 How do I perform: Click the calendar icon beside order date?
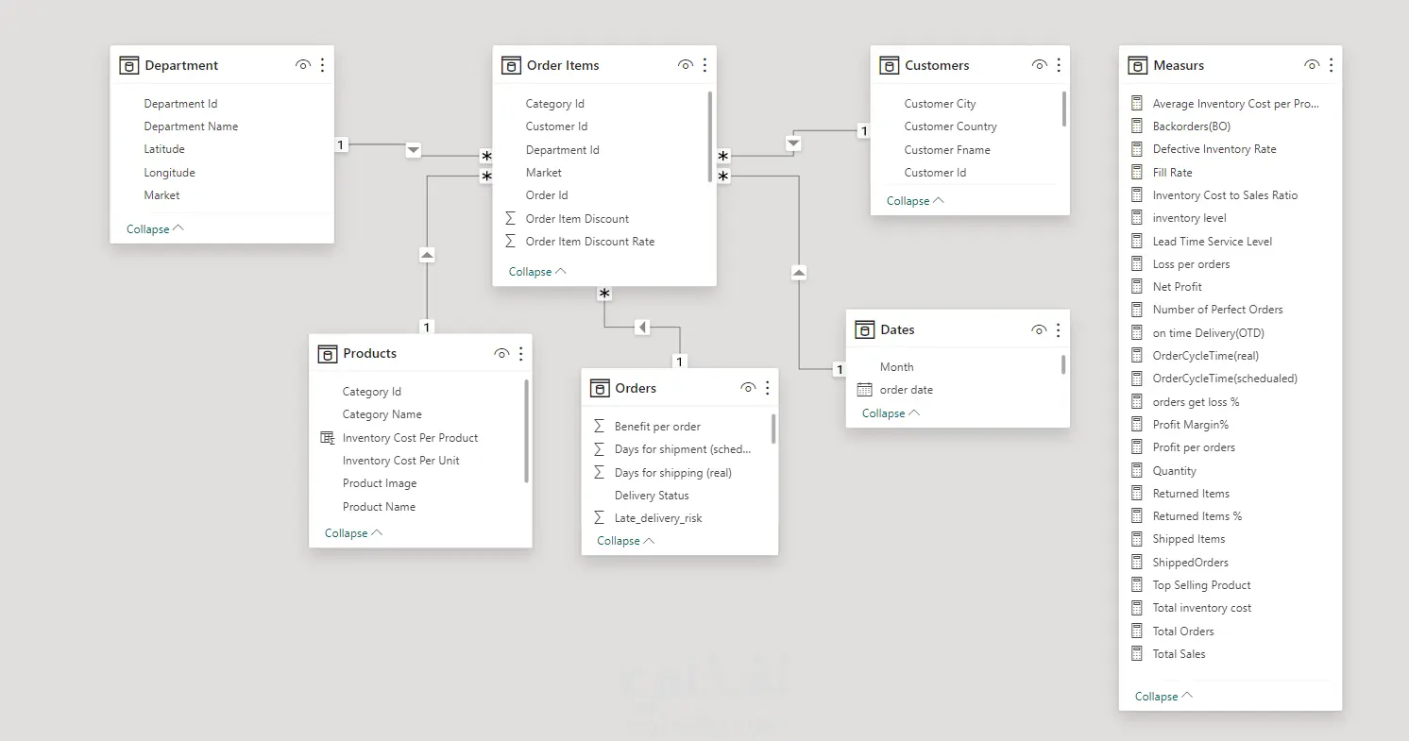click(864, 390)
